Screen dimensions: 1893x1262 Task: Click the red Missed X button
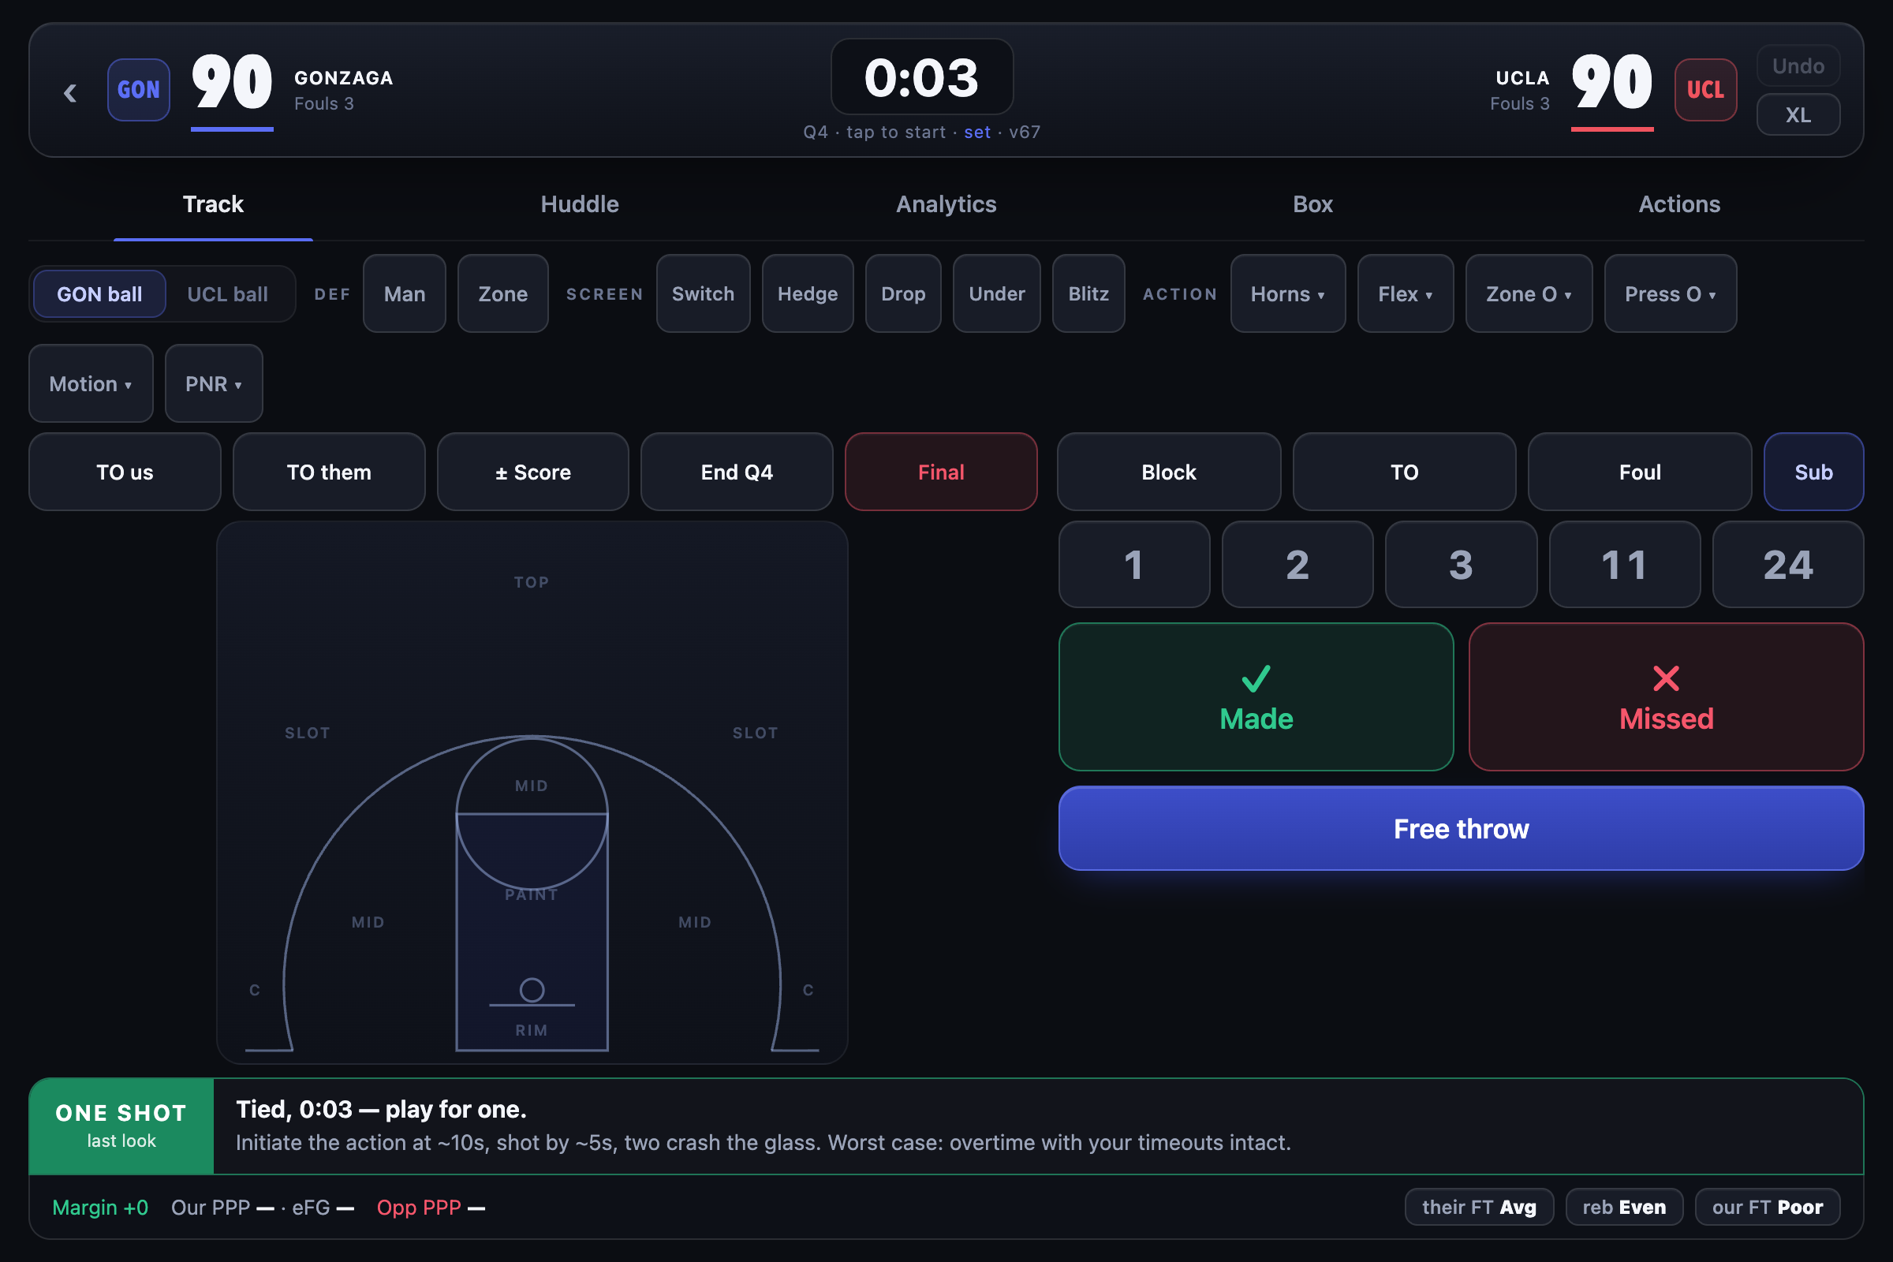tap(1666, 697)
